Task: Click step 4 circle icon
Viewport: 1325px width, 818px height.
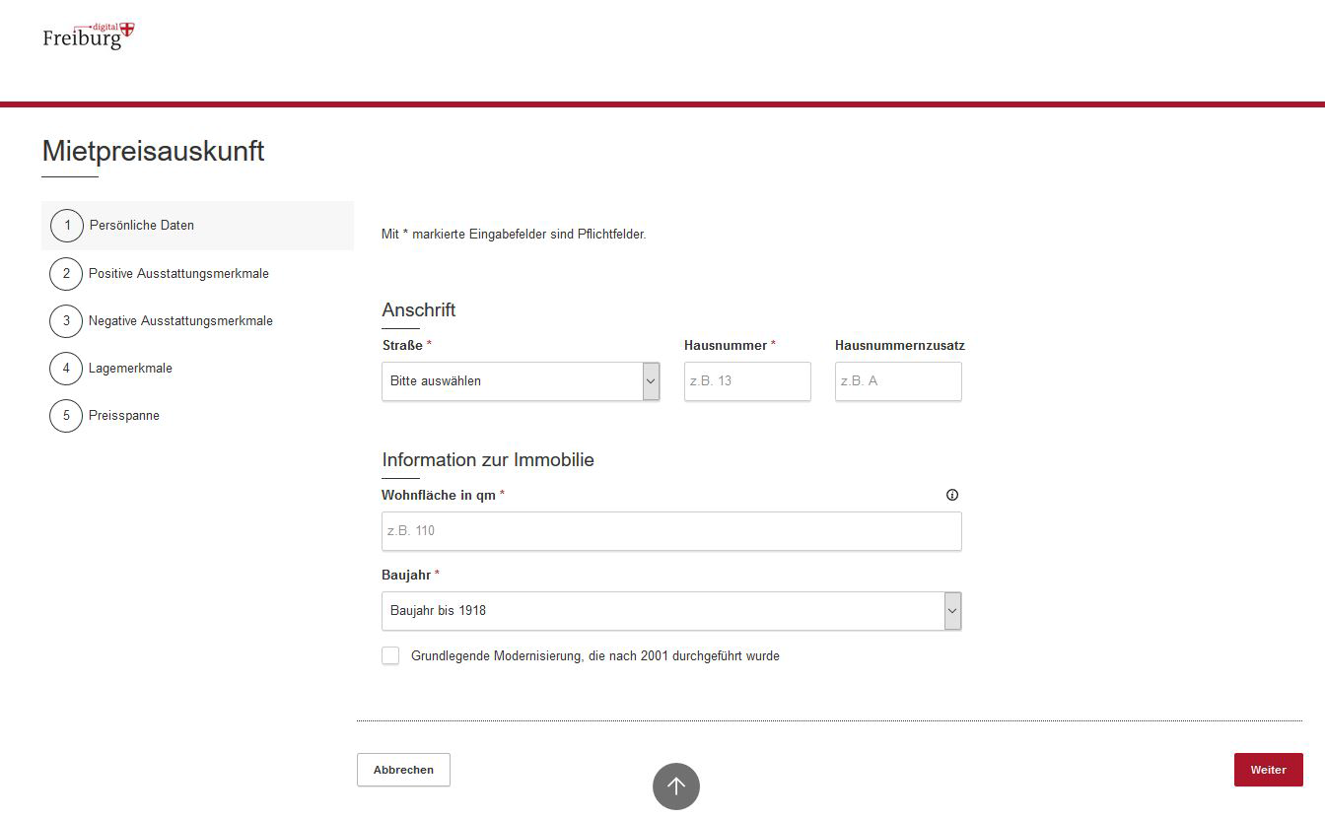Action: click(x=66, y=369)
